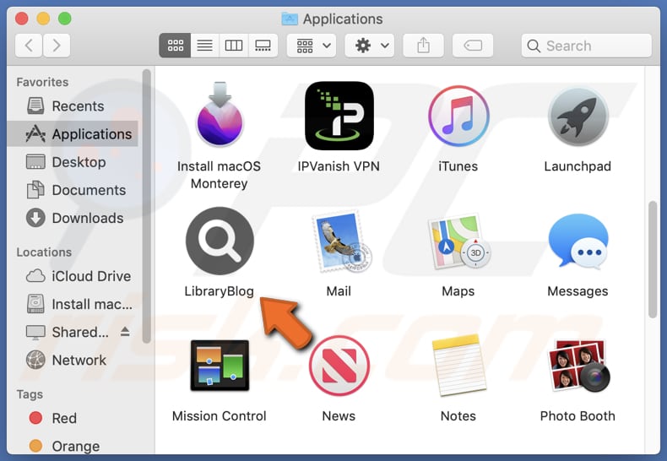Select the Photo Booth app icon
Screen dimensions: 667x461
(578, 366)
